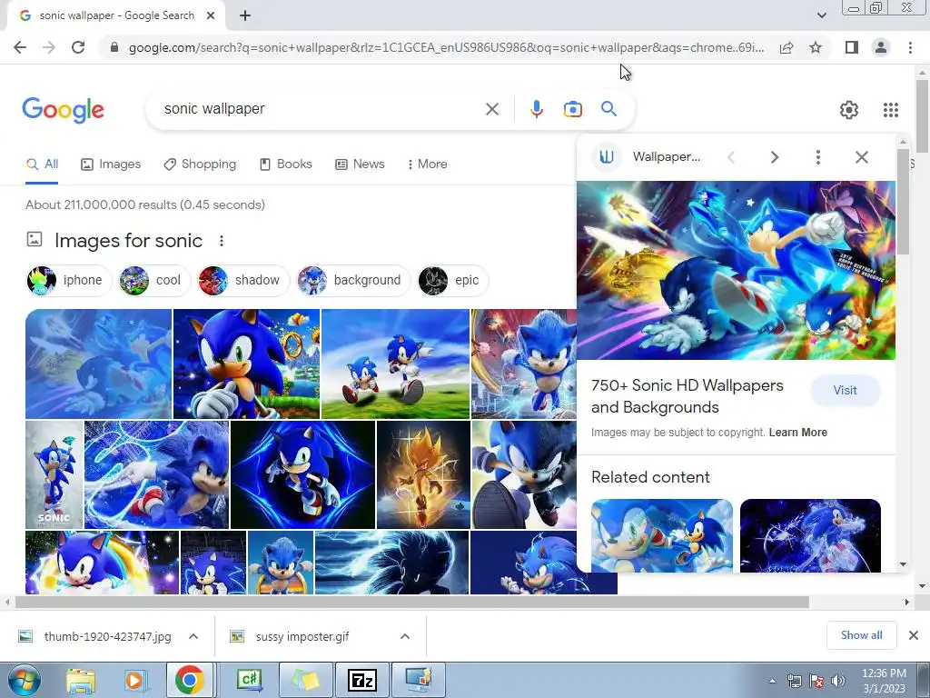Go back to the previous page
The image size is (930, 698).
click(x=20, y=47)
